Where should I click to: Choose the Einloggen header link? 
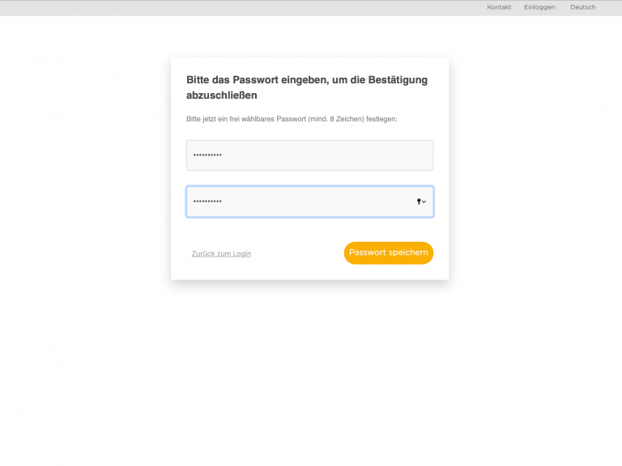539,7
